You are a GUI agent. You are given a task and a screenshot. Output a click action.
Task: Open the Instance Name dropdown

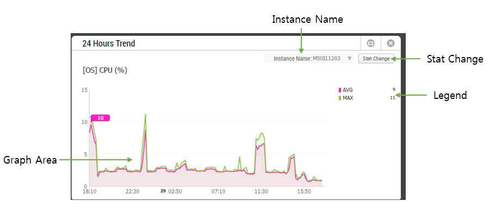309,59
